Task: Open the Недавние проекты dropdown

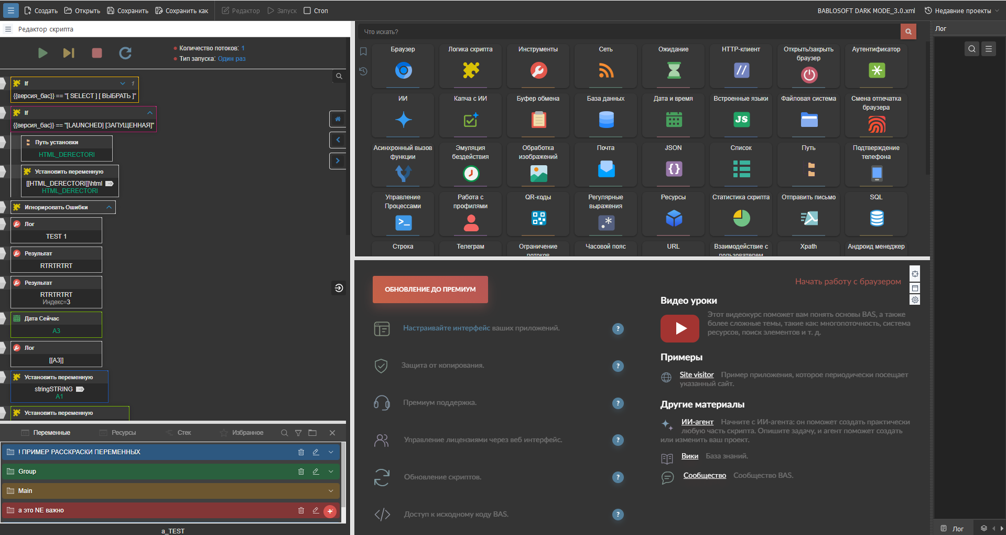Action: 962,10
